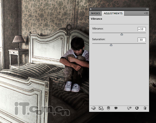Switch to the MASKS tab
156x123 pixels.
[96, 13]
